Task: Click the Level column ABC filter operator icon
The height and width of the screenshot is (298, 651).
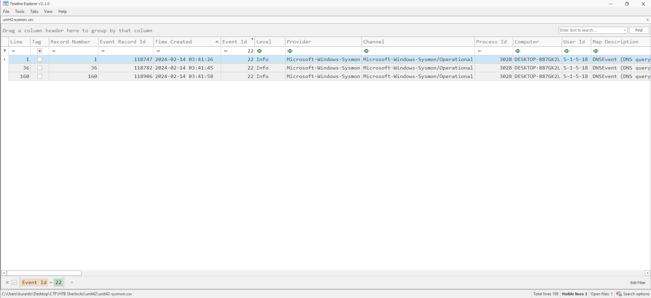Action: click(260, 51)
